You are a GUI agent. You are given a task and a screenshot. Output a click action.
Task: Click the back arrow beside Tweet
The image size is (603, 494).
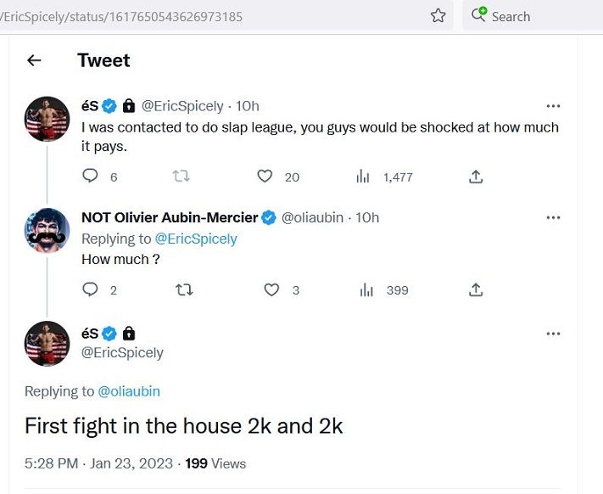(34, 60)
